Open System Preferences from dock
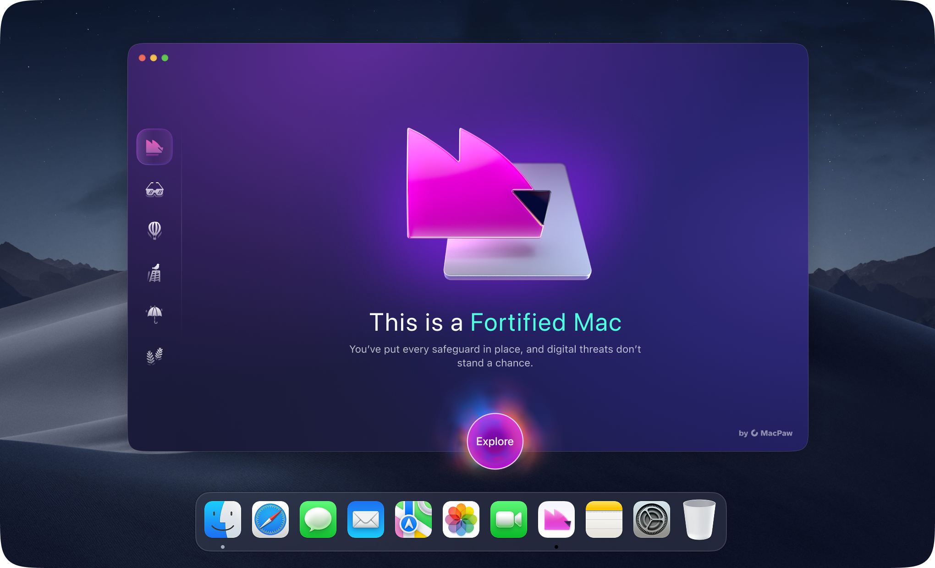 pos(652,519)
